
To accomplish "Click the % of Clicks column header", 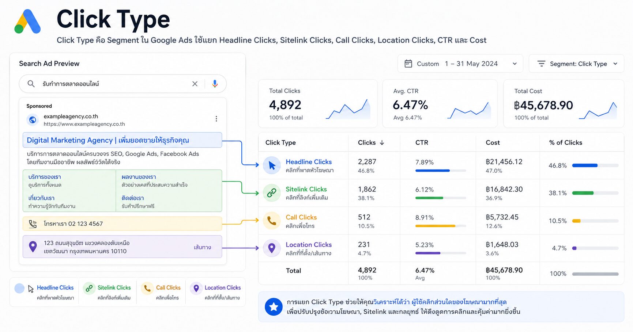I will pyautogui.click(x=565, y=143).
